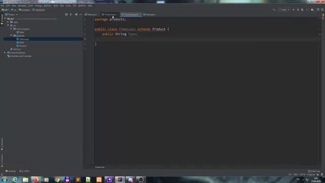Open the Tools menu

[x=68, y=6]
